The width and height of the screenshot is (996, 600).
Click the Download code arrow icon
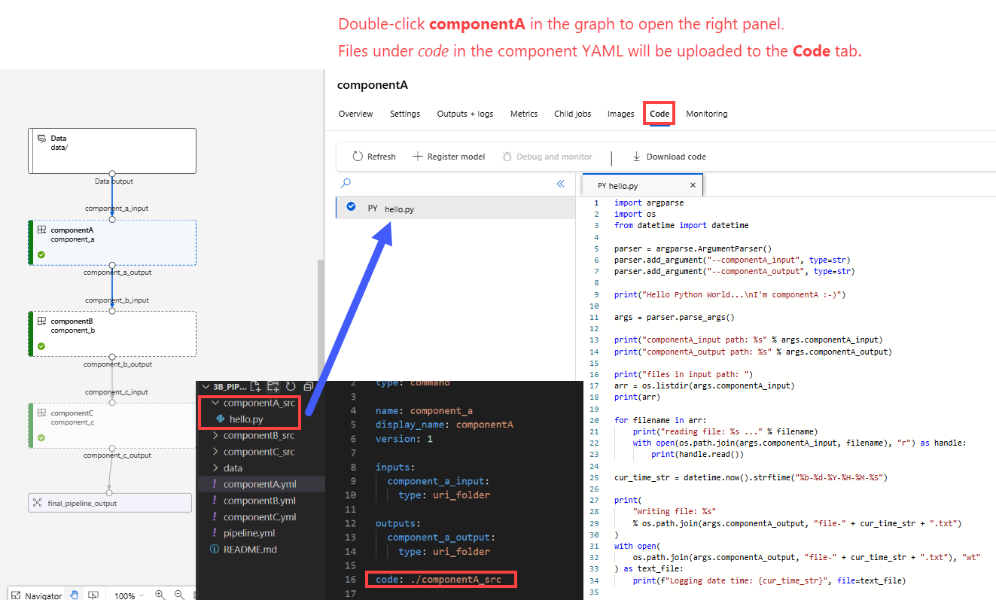pos(636,157)
